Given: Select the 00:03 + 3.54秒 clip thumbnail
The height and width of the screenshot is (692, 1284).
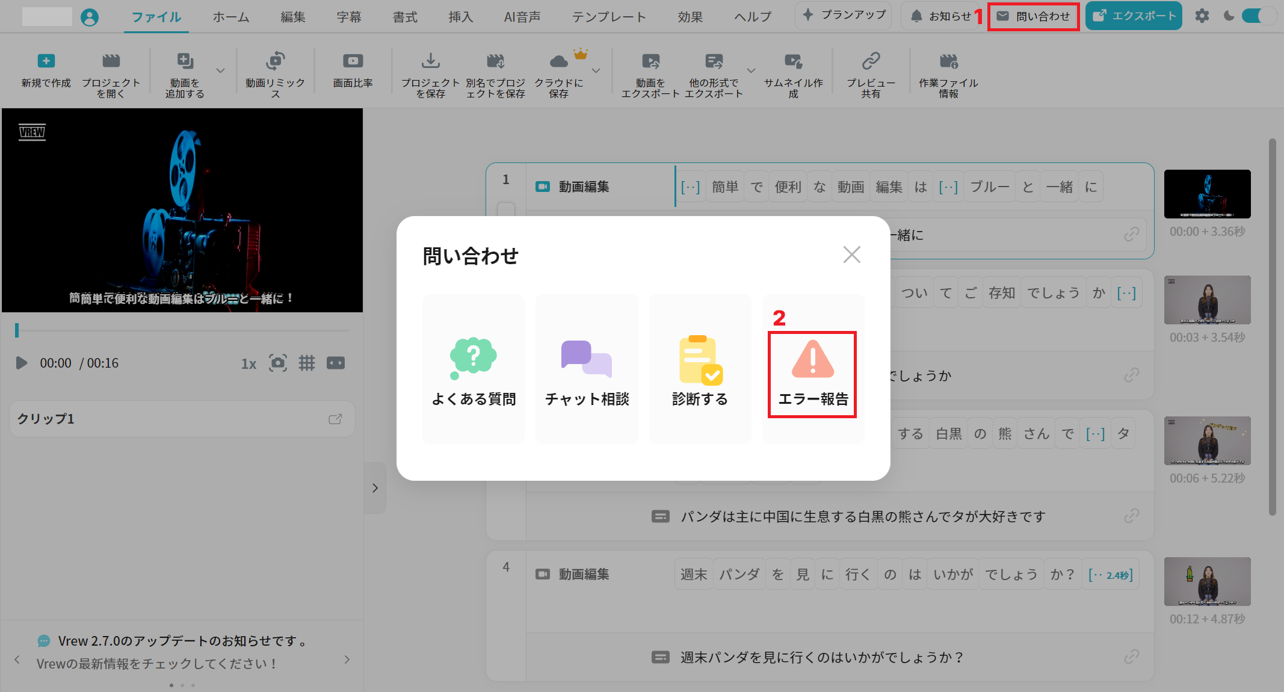Looking at the screenshot, I should coord(1207,300).
